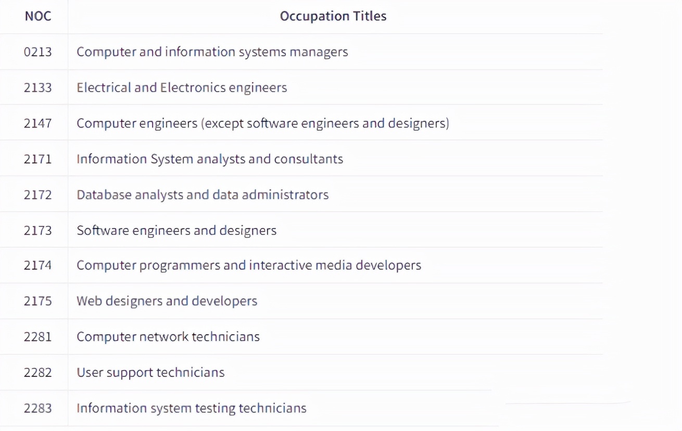Select NOC code 2283
This screenshot has width=682, height=431.
coord(38,408)
